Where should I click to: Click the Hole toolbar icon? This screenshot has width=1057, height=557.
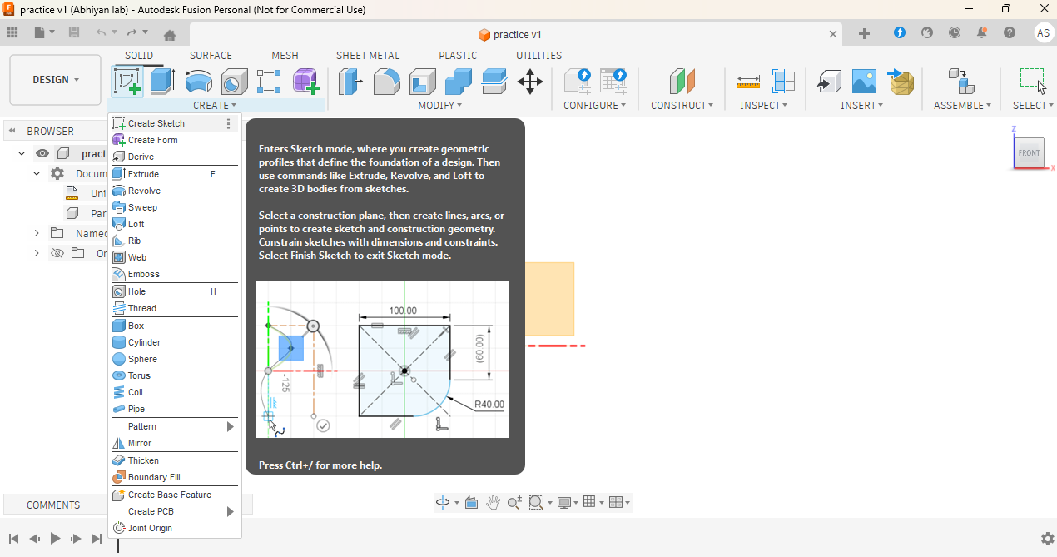click(234, 82)
